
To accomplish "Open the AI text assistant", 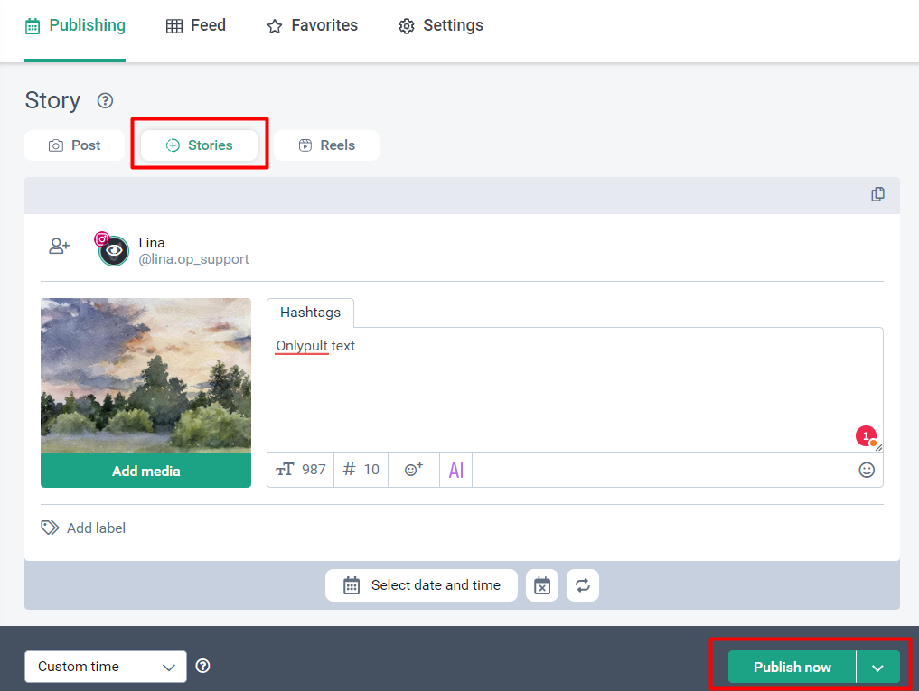I will click(456, 470).
